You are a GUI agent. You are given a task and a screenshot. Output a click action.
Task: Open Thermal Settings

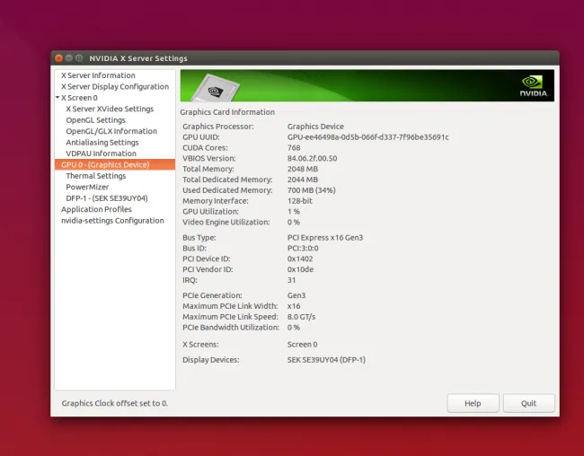[x=96, y=176]
